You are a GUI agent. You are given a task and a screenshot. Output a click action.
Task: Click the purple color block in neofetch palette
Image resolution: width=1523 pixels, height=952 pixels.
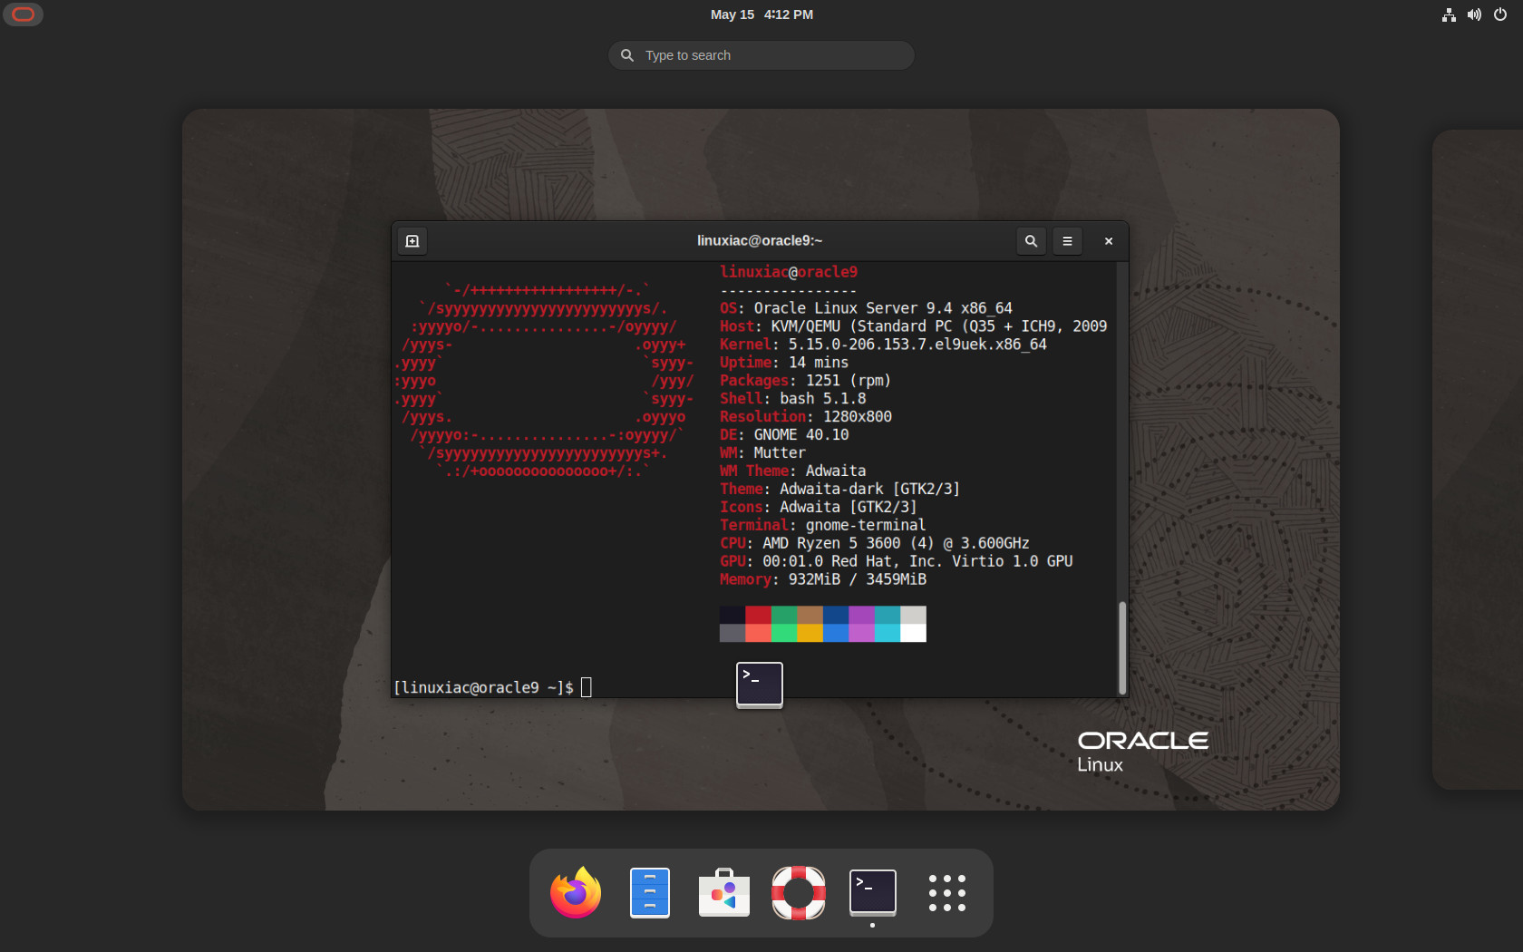coord(861,615)
